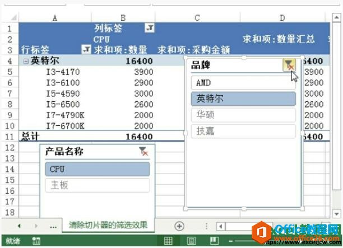Collapse the 英特尔 row group
343x248 pixels.
point(26,61)
